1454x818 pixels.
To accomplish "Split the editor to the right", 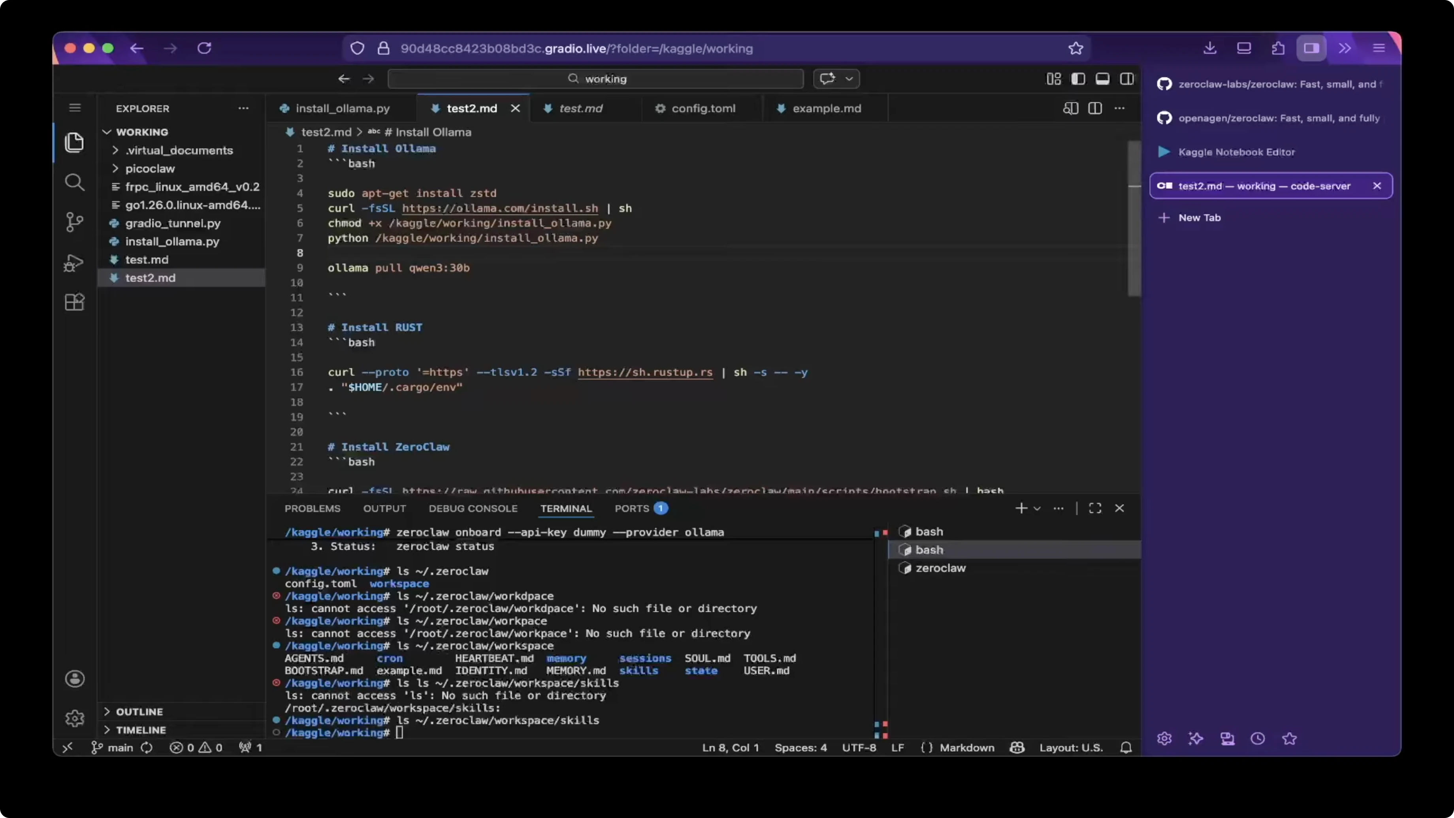I will coord(1095,108).
